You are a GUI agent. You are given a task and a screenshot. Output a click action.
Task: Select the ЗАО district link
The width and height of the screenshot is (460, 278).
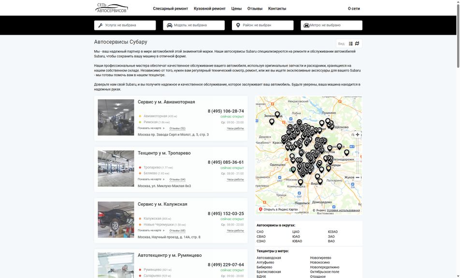click(x=331, y=236)
